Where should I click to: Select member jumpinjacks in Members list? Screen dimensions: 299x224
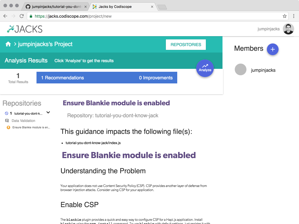[x=263, y=70]
